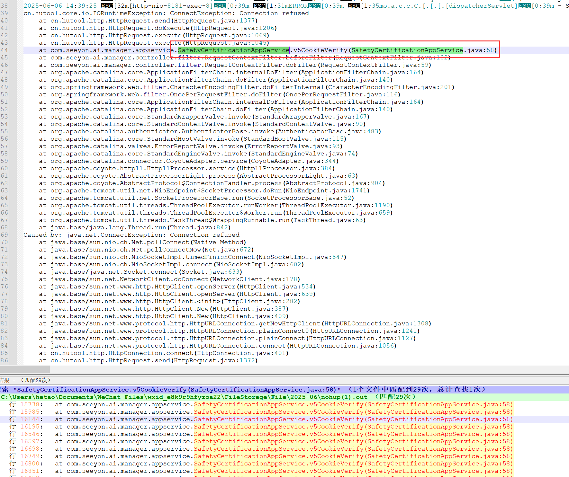Screen dimensions: 569x477
Task: Click the 'Caused by: java.net.ConnectException' line
Action: pos(131,235)
